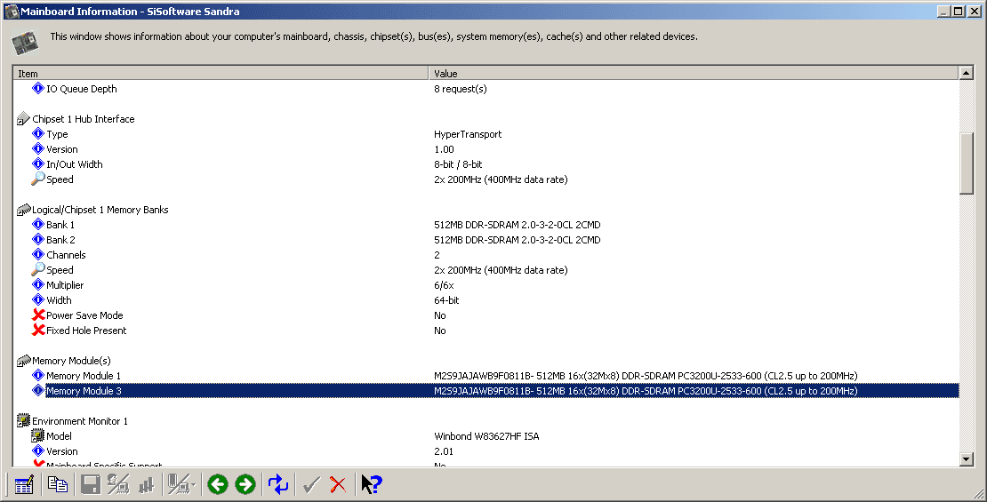
Task: Click the magnifier icon beside HyperTransport Speed row
Action: [37, 179]
